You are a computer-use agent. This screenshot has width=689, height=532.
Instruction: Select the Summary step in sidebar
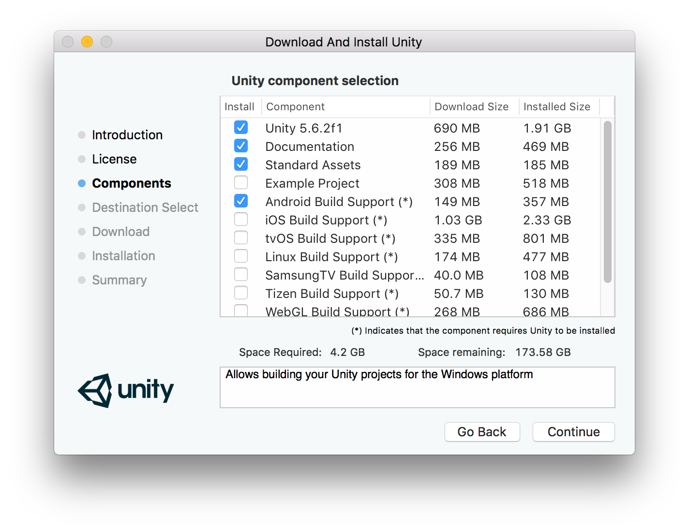pos(120,280)
